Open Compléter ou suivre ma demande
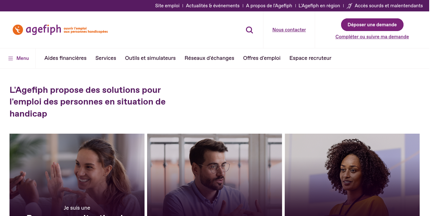The width and height of the screenshot is (433, 216). pos(372,37)
